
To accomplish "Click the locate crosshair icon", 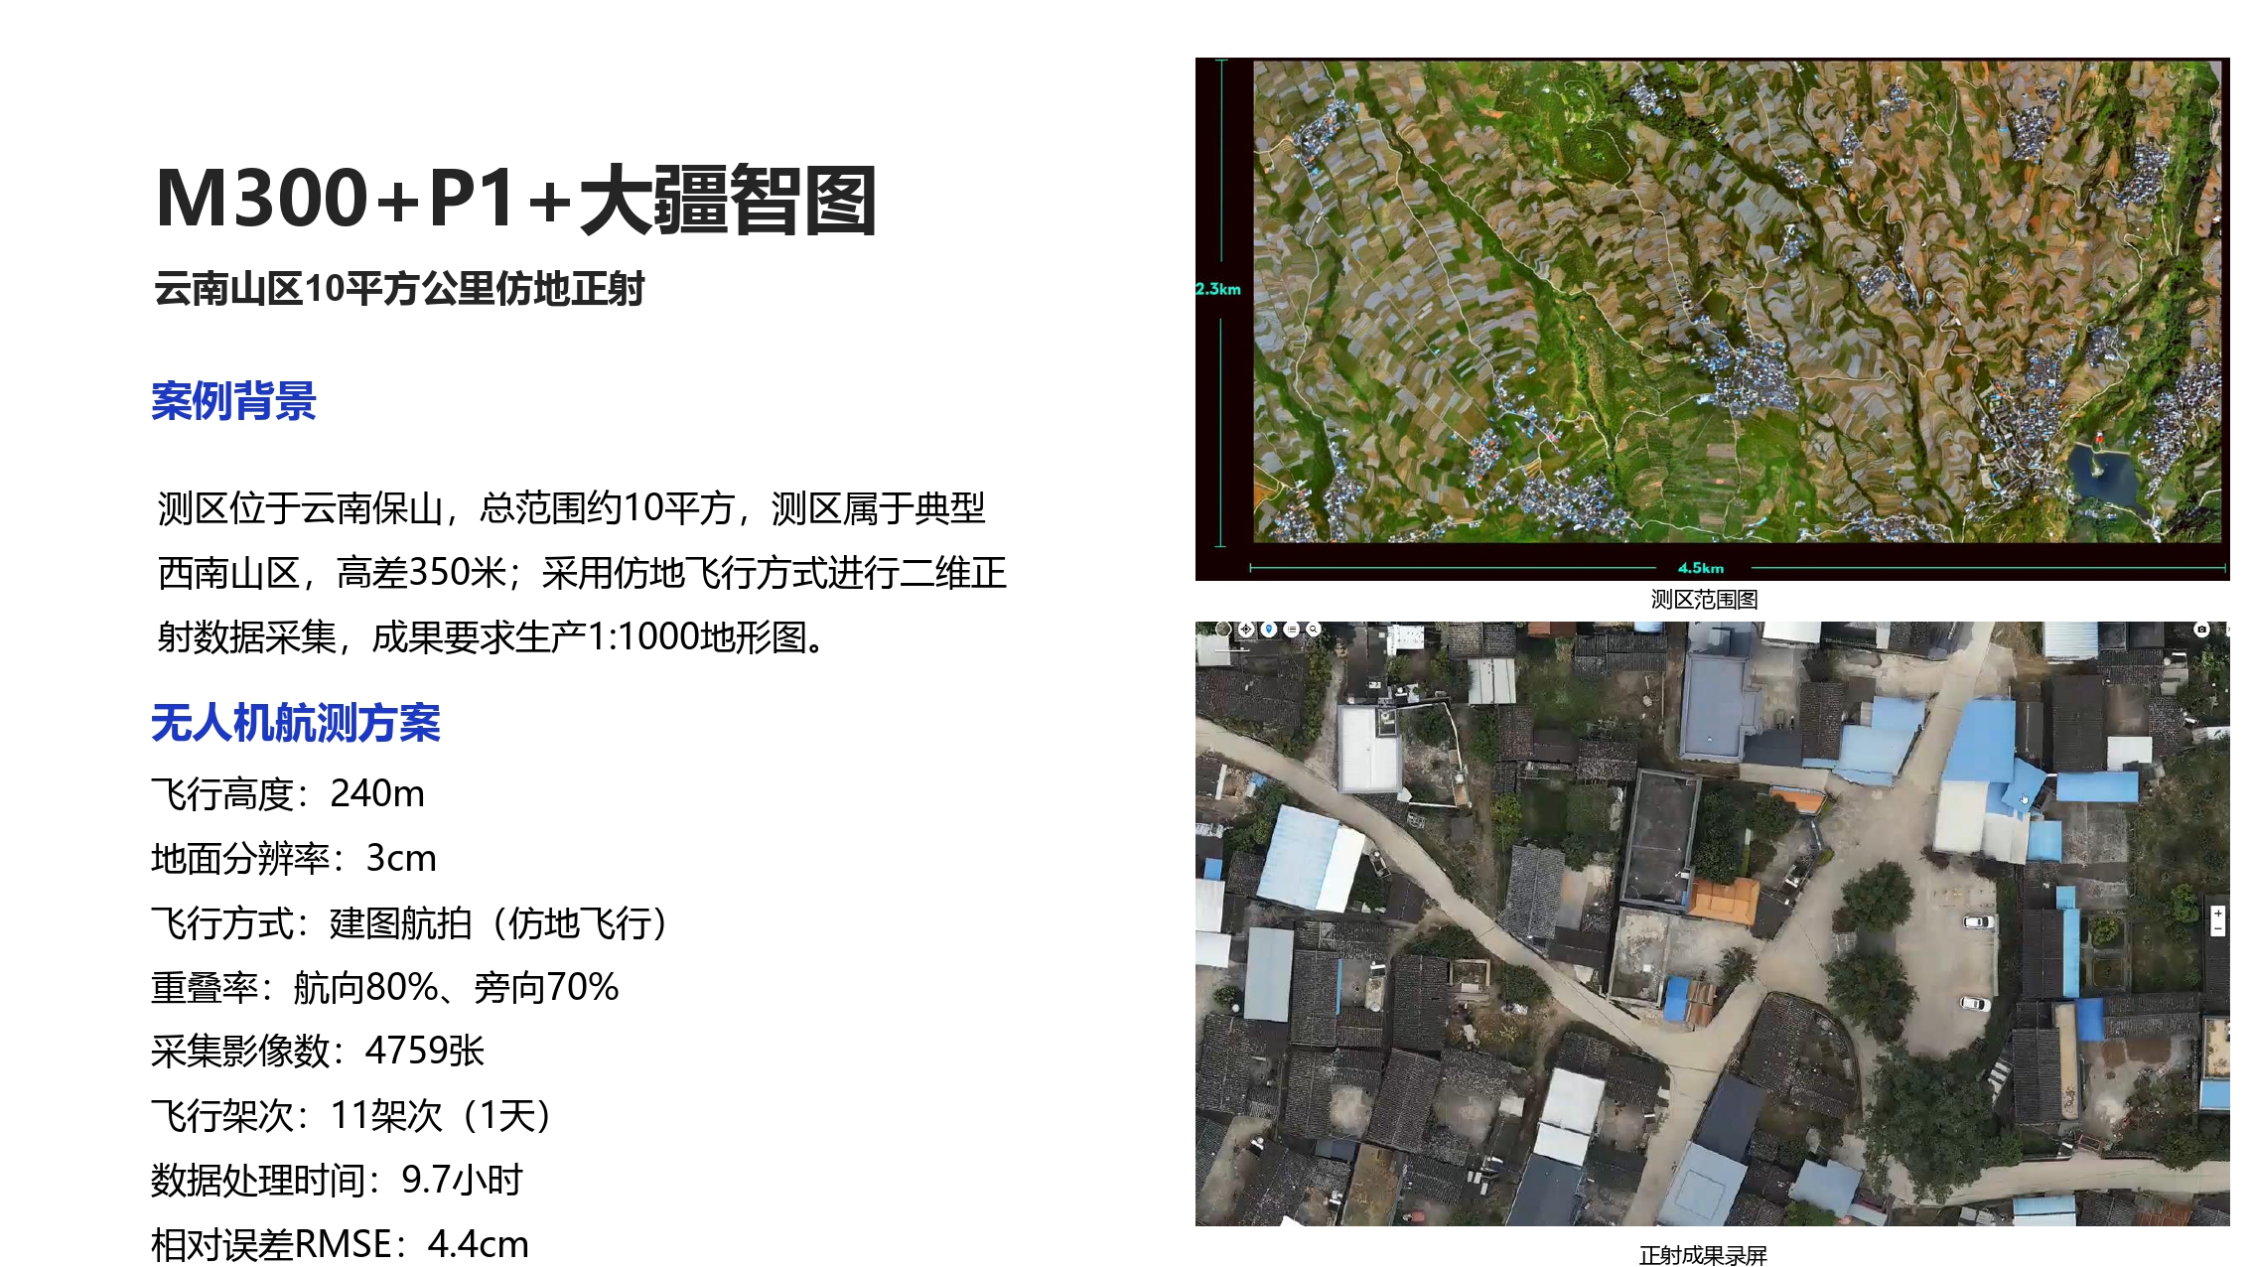I will (x=1246, y=630).
